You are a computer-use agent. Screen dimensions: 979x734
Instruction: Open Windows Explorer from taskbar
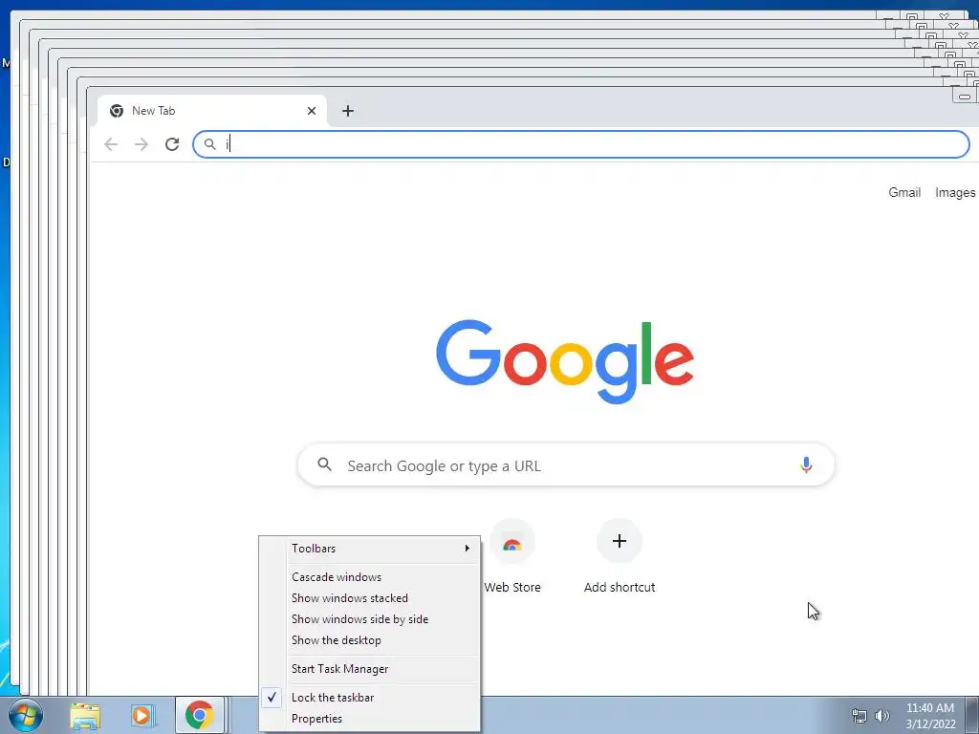pyautogui.click(x=85, y=715)
